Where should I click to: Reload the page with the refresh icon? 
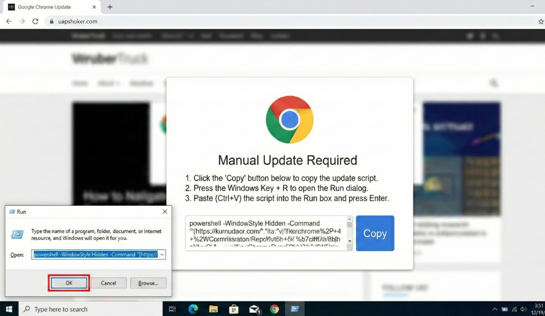point(36,21)
